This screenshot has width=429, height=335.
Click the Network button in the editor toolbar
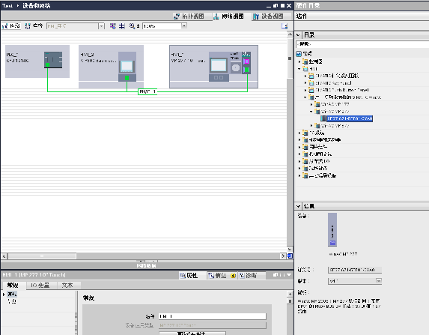click(11, 26)
